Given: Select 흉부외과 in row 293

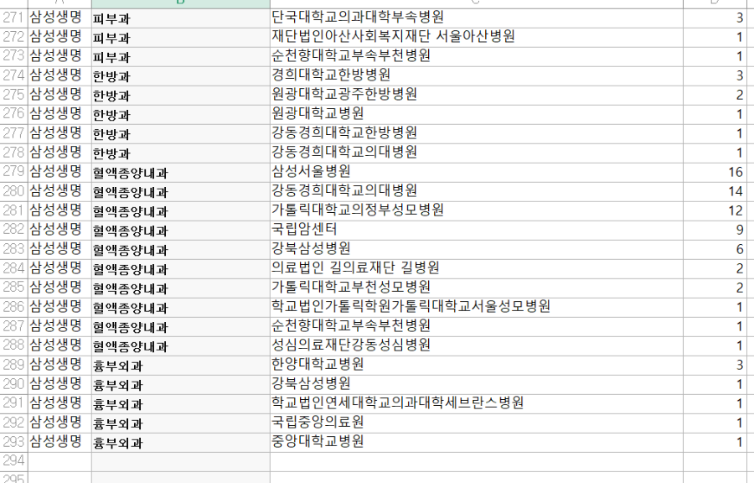Looking at the screenshot, I should pyautogui.click(x=181, y=442).
